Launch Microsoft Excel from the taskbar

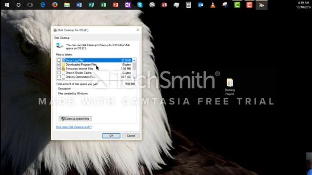tap(103, 5)
